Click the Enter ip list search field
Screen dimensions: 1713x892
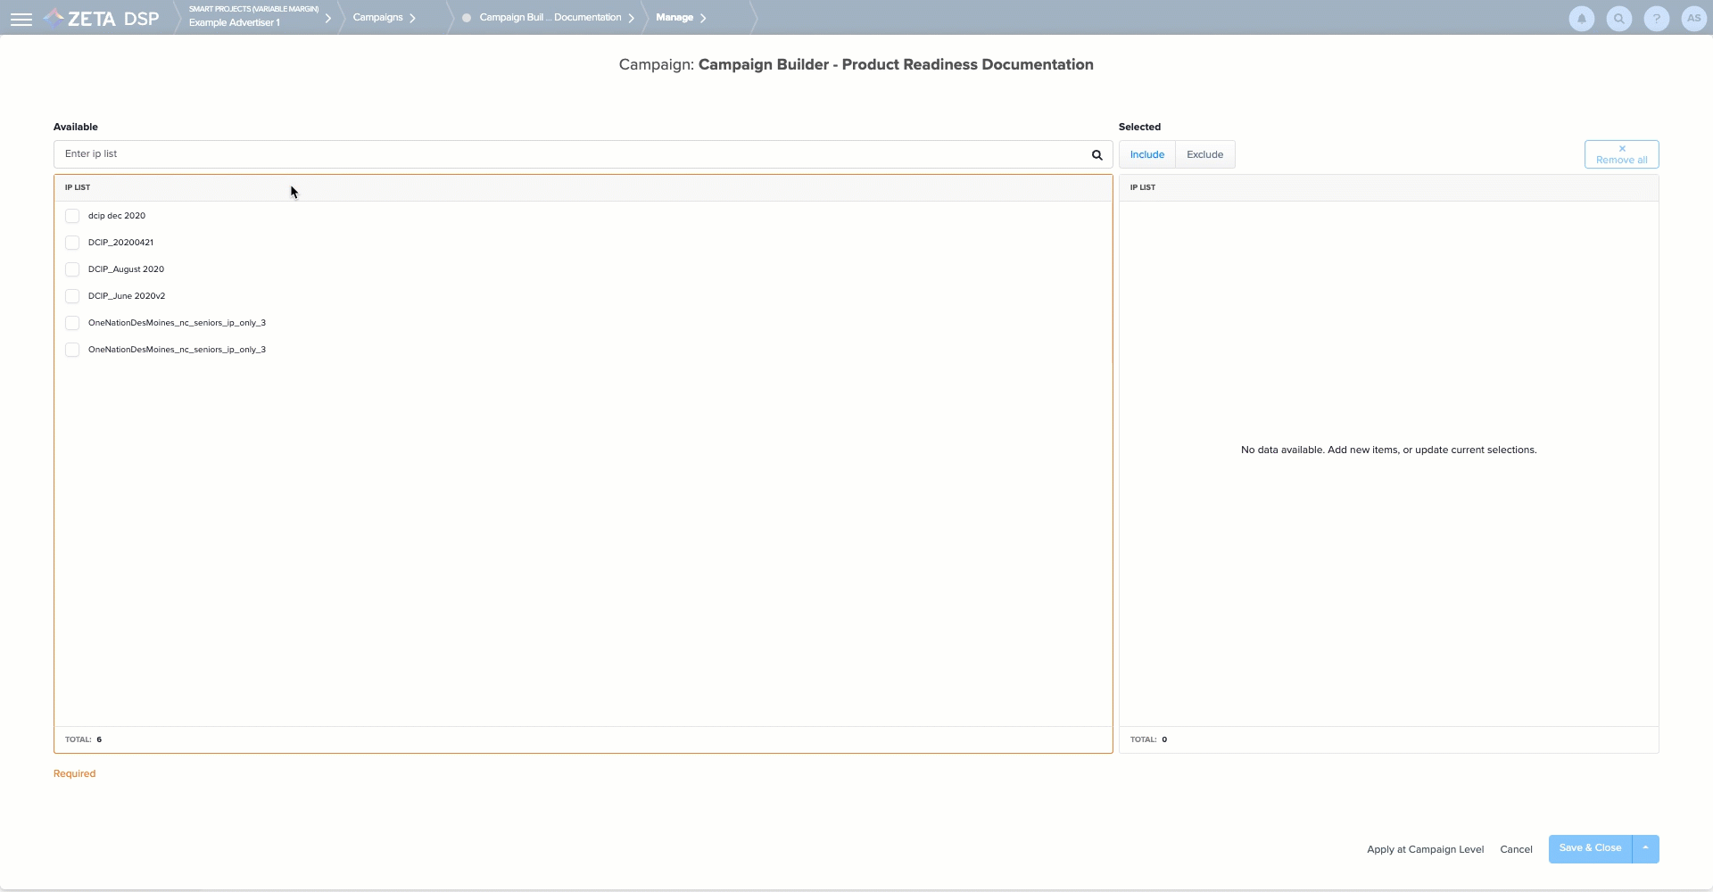coord(571,154)
